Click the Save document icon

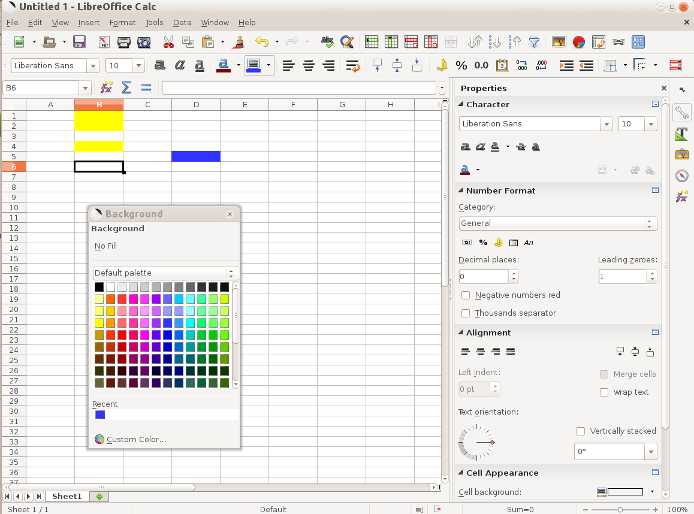[79, 42]
